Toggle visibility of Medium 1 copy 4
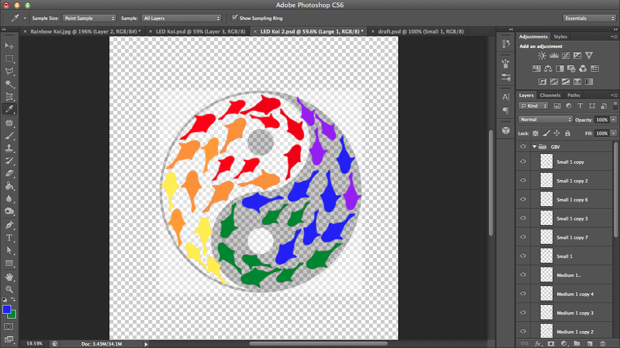 (x=523, y=293)
